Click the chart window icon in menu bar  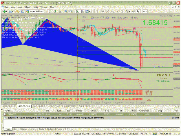tap(3, 7)
